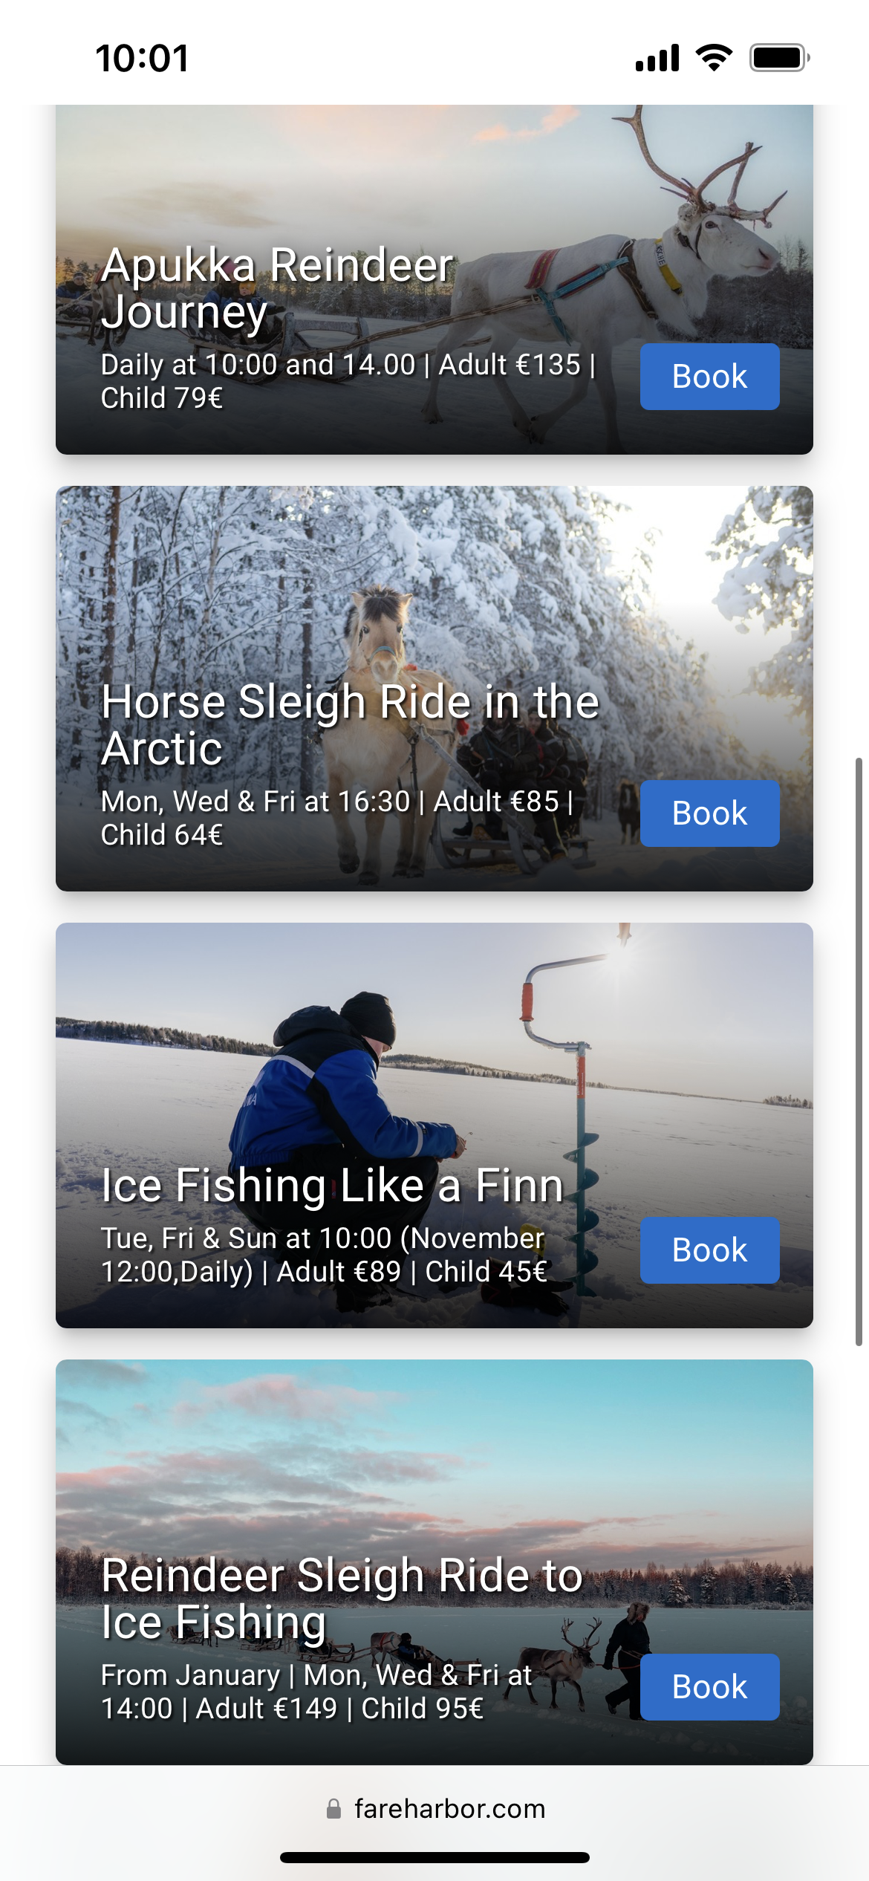Viewport: 869px width, 1881px height.
Task: Select Reindeer Sleigh Ride to Ice Fishing heading
Action: click(x=342, y=1598)
